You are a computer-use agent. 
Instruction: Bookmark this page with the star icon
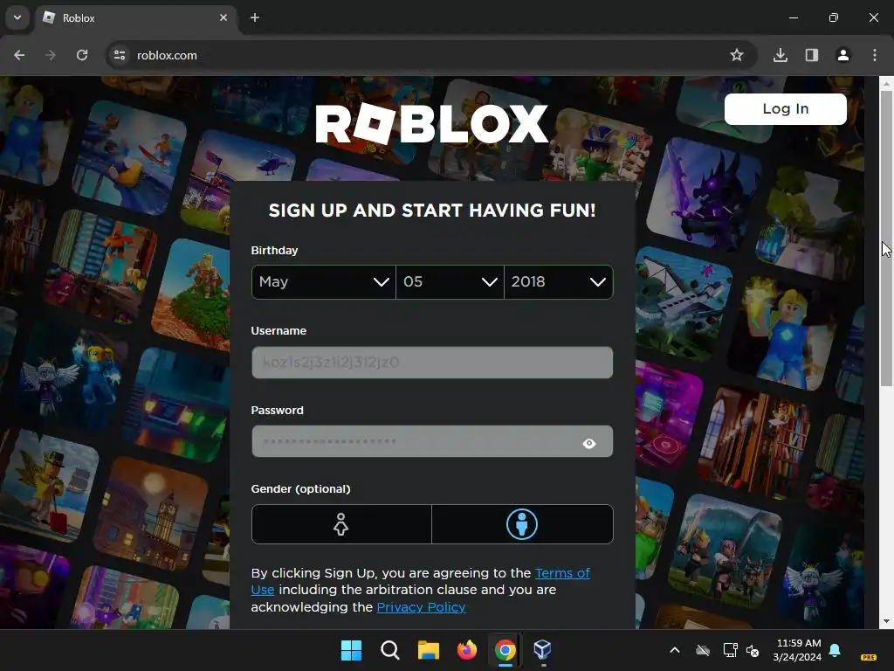[737, 55]
